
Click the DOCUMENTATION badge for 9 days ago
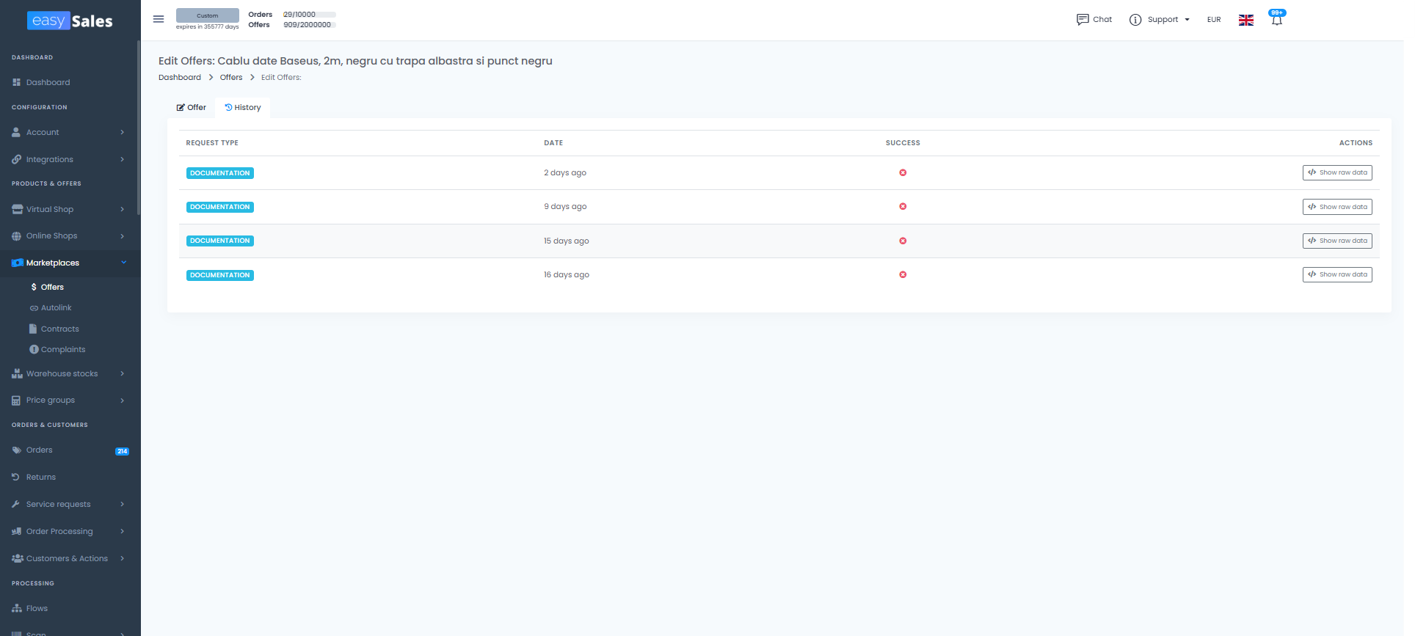(220, 207)
